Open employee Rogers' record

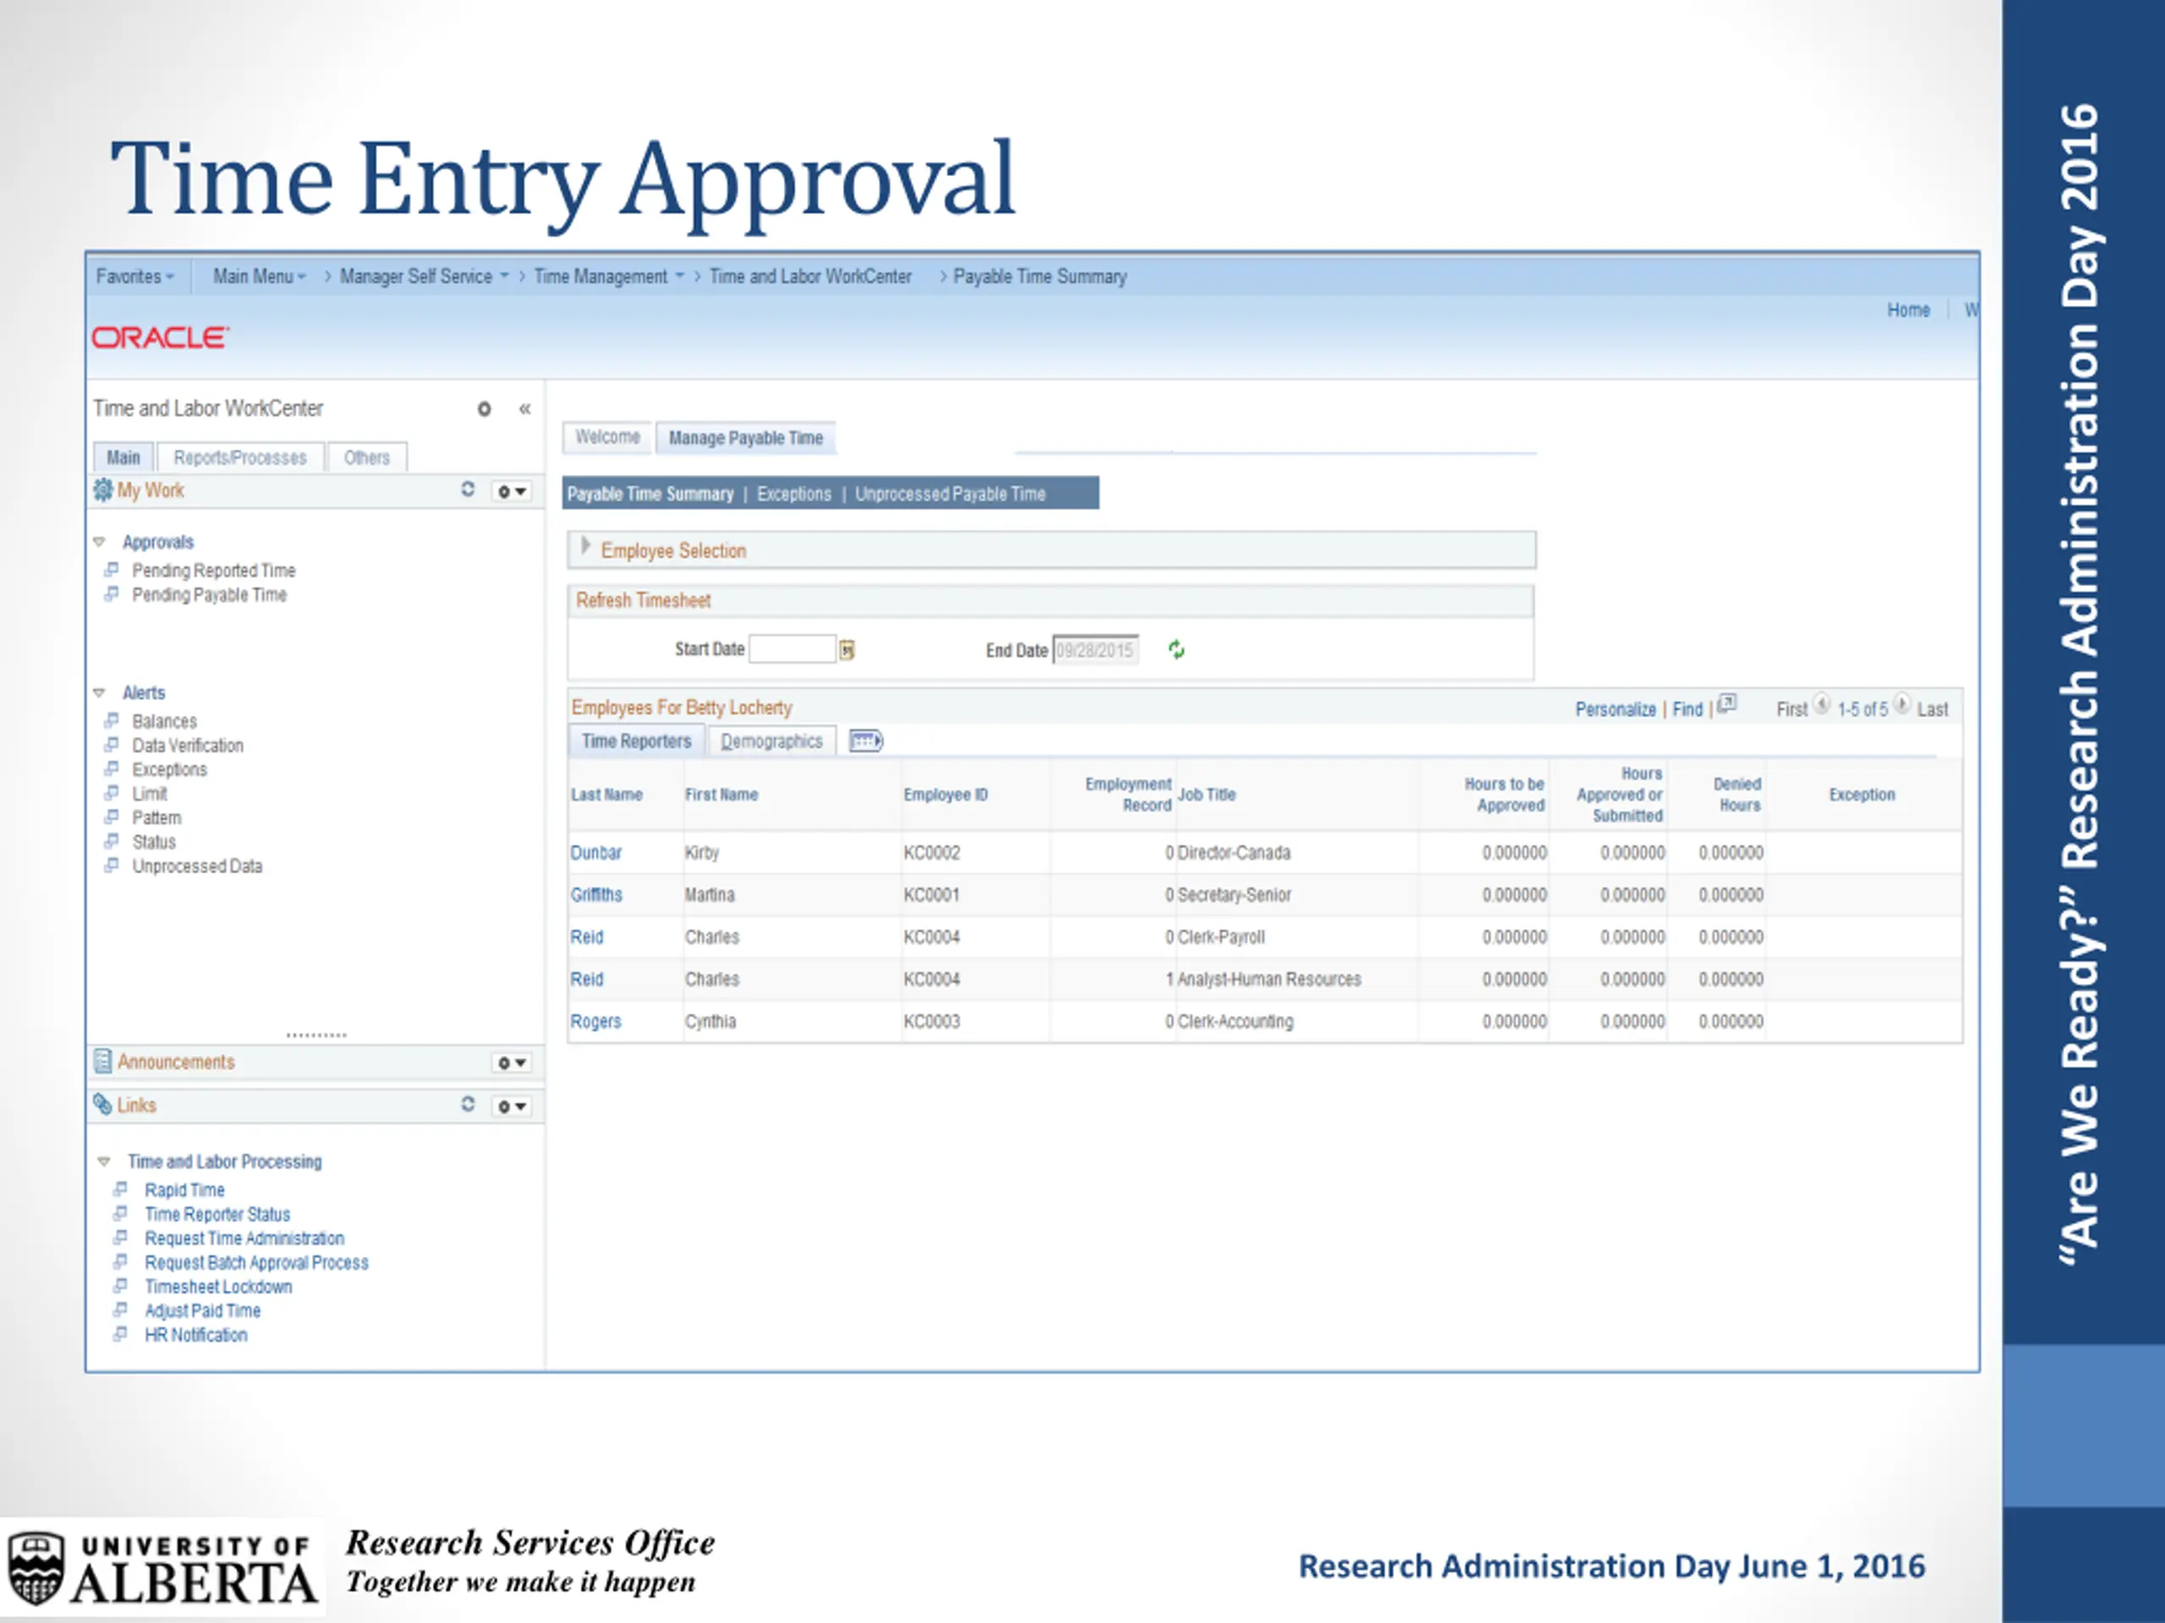596,1021
